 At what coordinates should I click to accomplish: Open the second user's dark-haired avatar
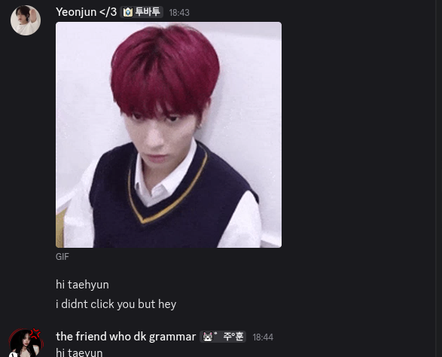[x=26, y=343]
